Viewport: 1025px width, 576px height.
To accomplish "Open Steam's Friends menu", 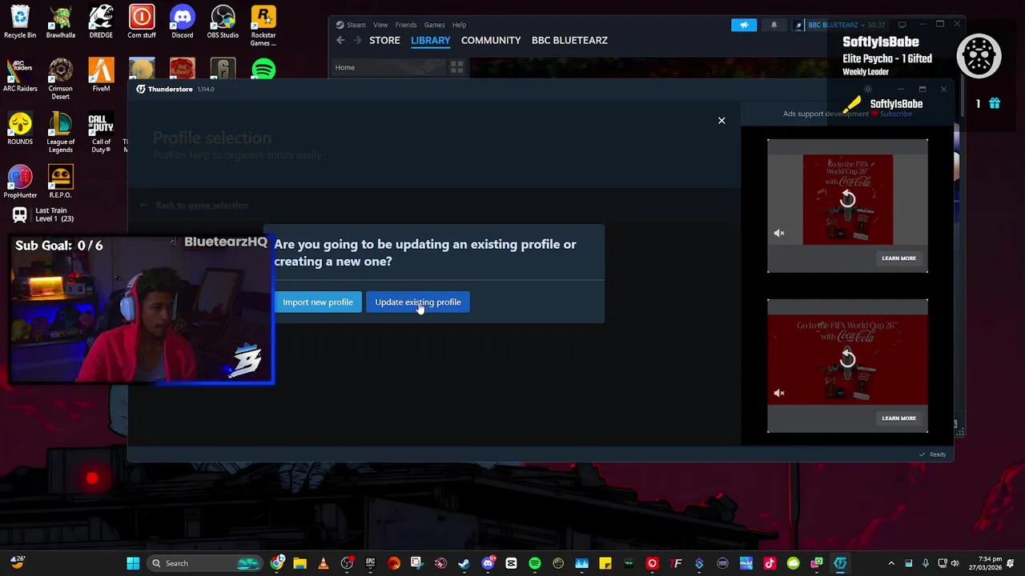I will [x=406, y=25].
